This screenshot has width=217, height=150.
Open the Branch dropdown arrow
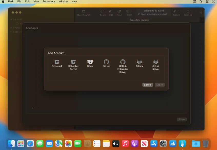tap(178, 11)
